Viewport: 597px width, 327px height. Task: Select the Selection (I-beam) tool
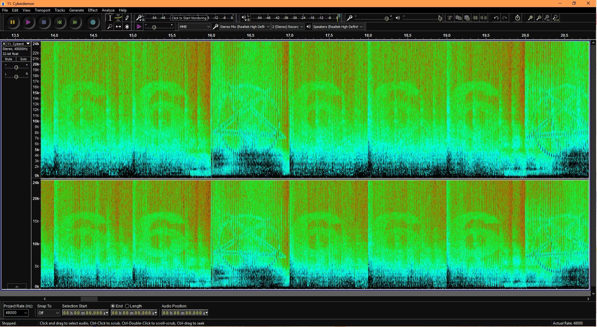110,18
